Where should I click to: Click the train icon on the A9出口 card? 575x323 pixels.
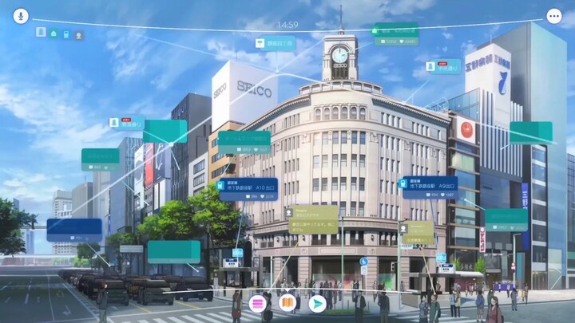(402, 183)
